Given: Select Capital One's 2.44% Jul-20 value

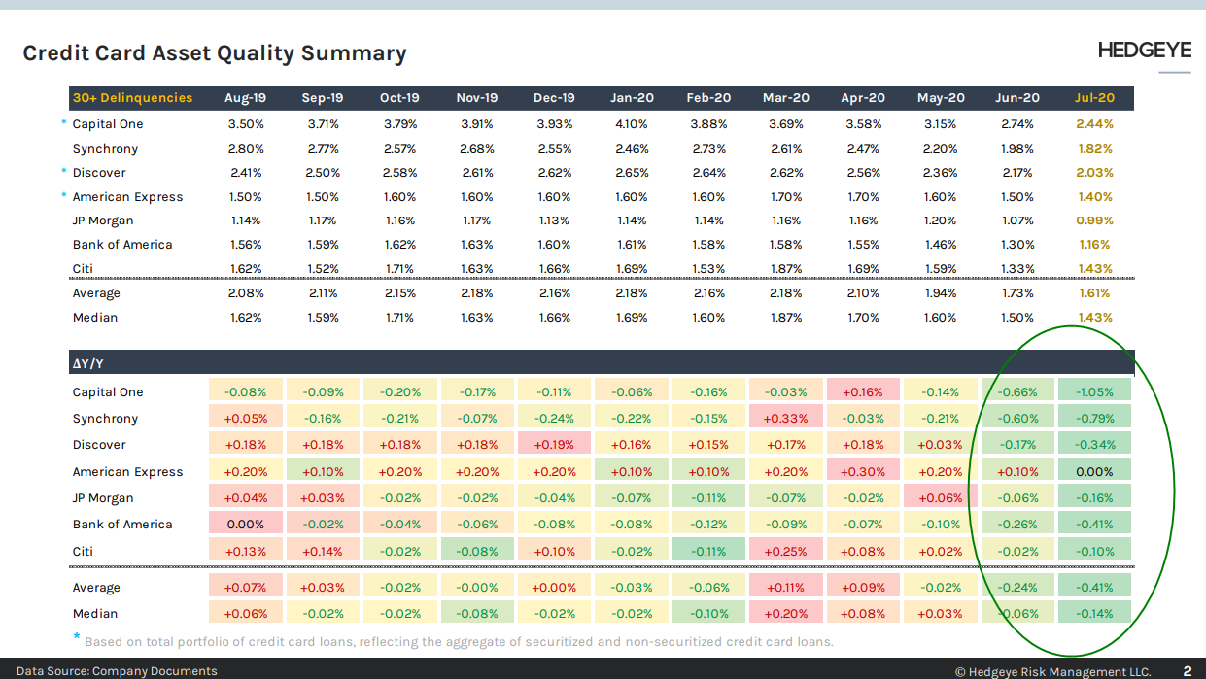Looking at the screenshot, I should [1094, 124].
